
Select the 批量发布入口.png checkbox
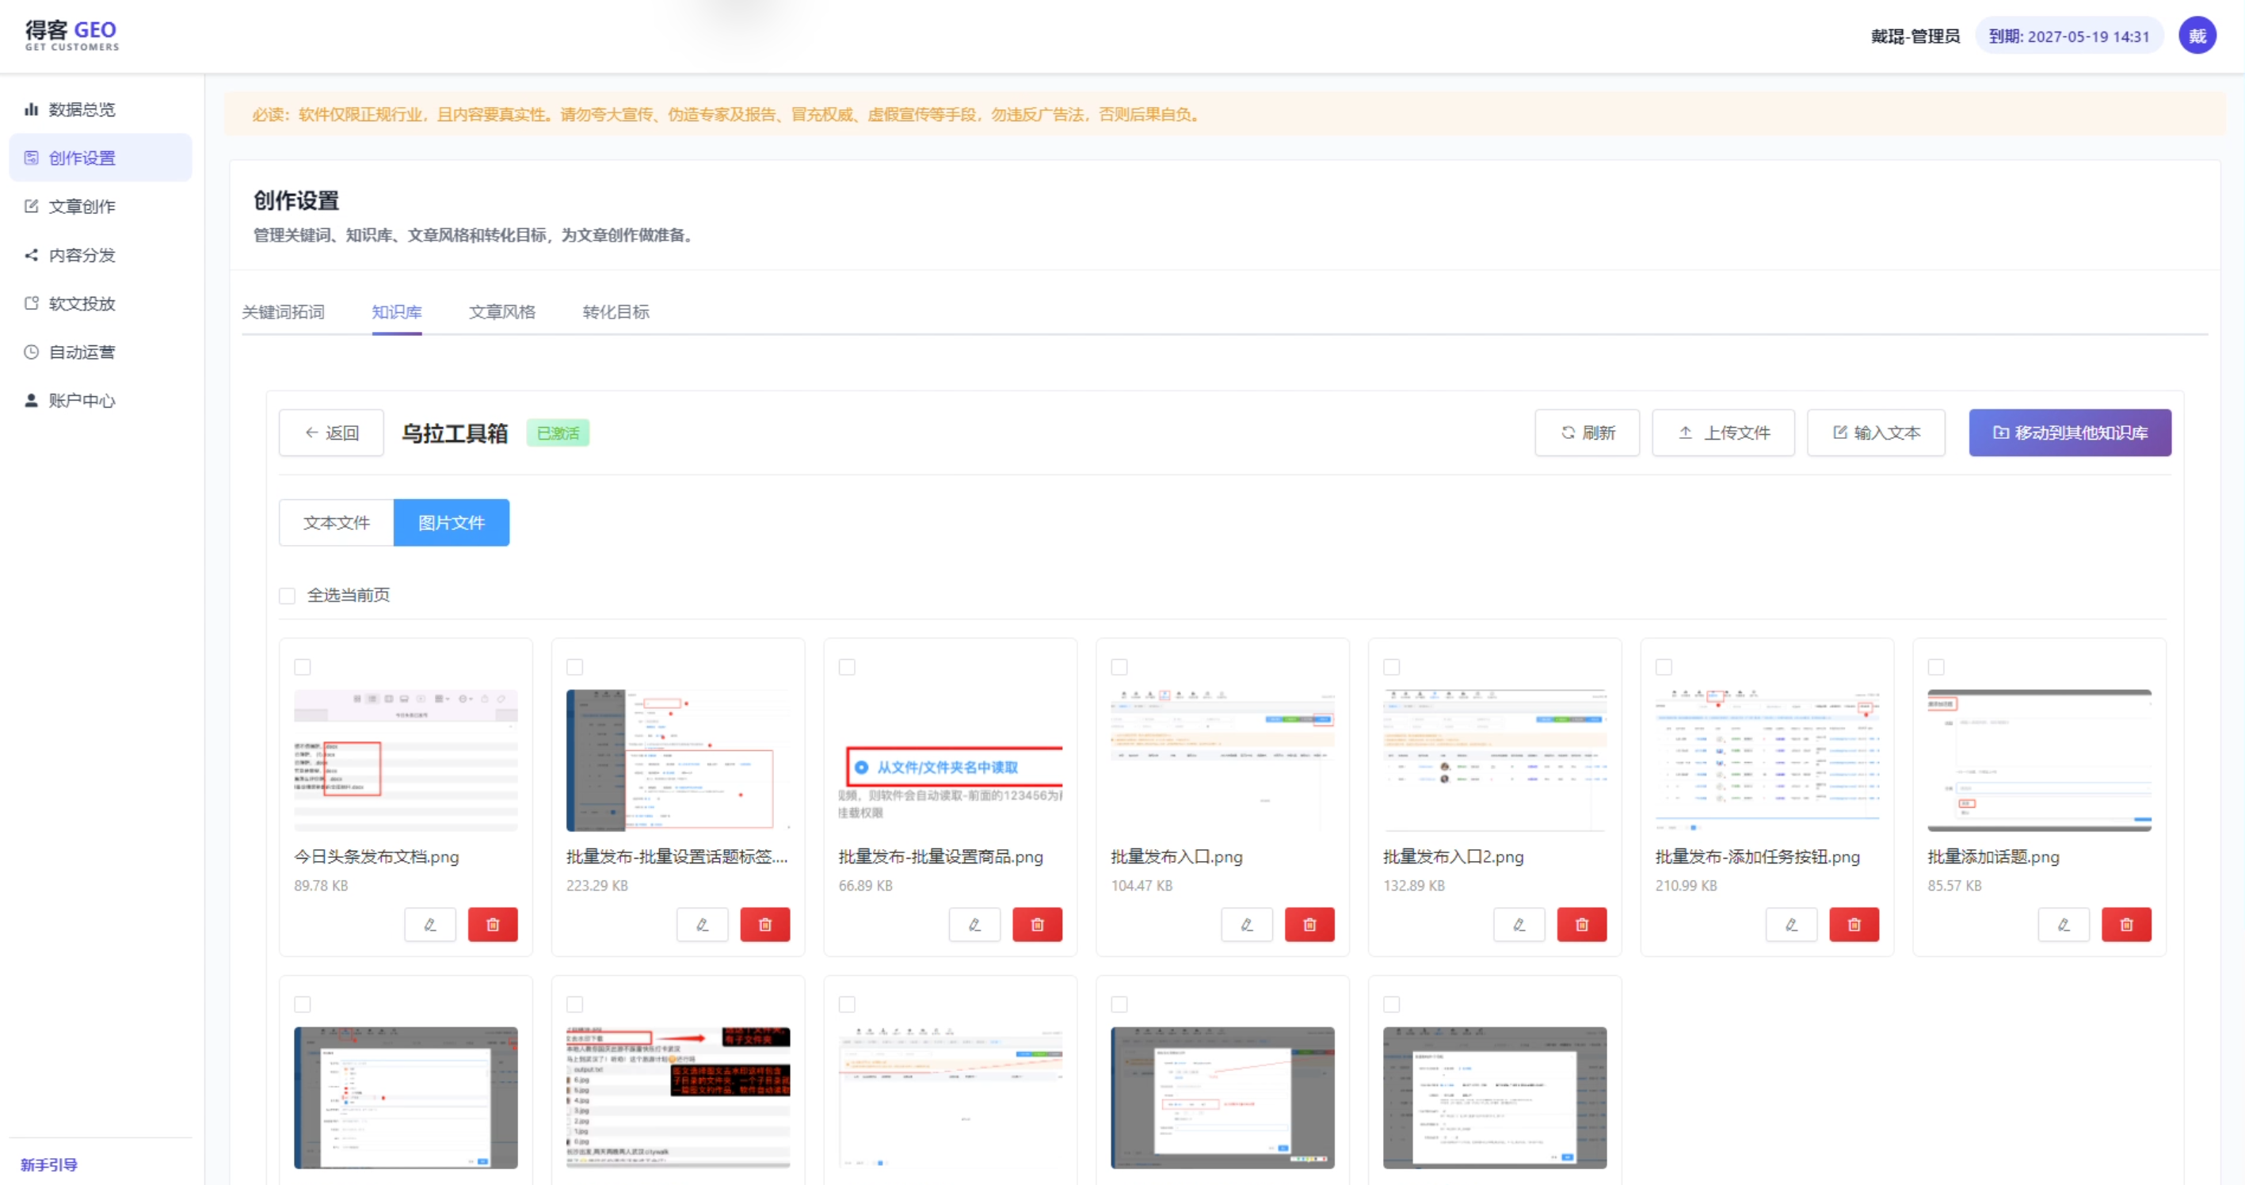[1119, 668]
